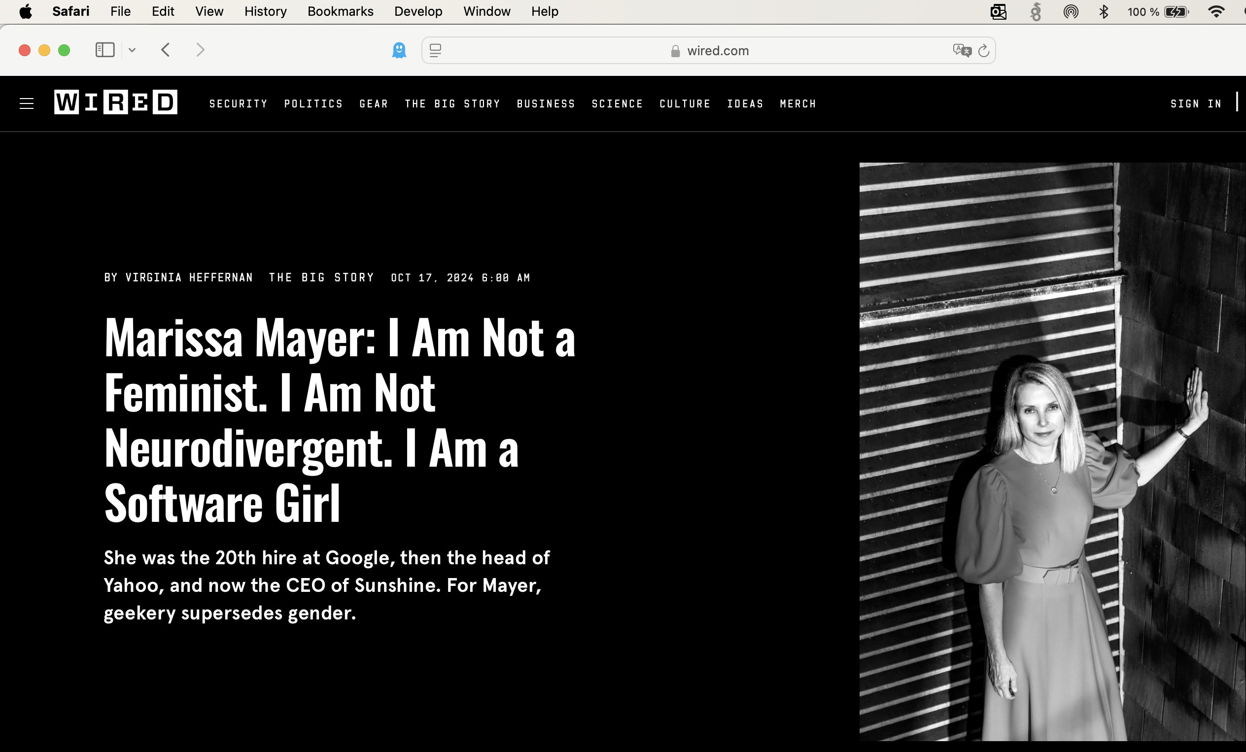
Task: Toggle Reader view for this article
Action: [x=435, y=50]
